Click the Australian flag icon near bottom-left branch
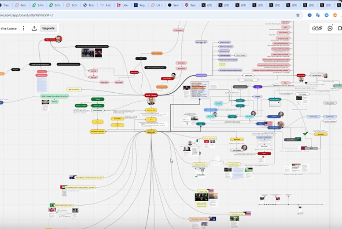Image resolution: width=342 pixels, height=229 pixels. click(72, 177)
